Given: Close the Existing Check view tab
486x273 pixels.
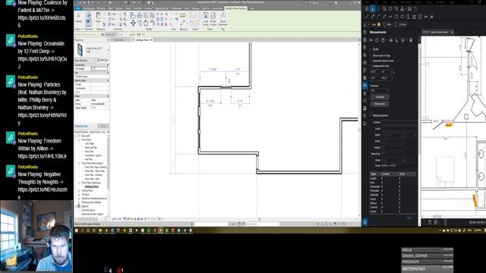Looking at the screenshot, I should [151, 40].
